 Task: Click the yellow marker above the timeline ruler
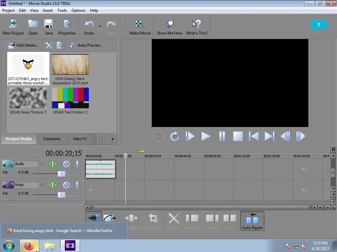coord(142,152)
